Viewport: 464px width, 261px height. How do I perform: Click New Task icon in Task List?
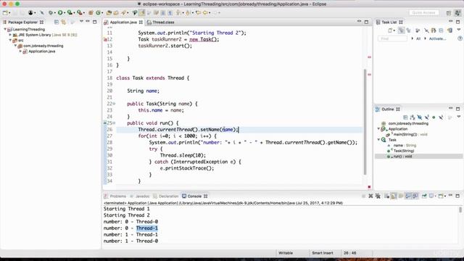pos(390,30)
